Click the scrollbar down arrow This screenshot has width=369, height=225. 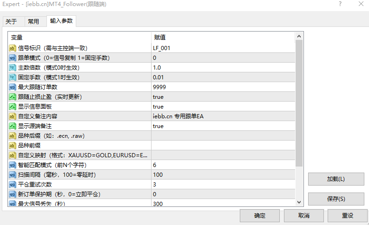[299, 202]
